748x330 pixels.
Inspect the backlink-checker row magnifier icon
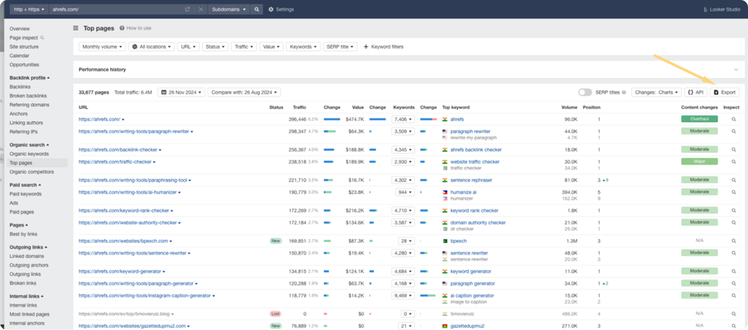[x=733, y=150]
